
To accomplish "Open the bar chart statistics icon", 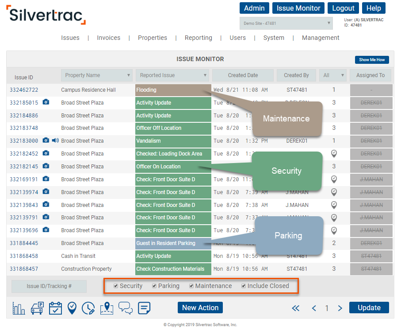I will [19, 308].
